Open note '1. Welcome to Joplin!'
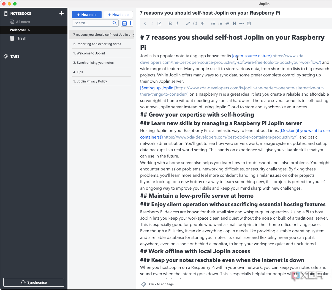Screen dimensions: 332x290 pos(102,53)
